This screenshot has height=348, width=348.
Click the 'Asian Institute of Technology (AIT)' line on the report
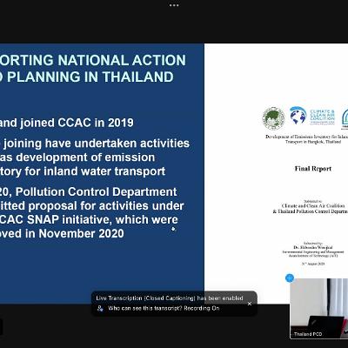[313, 256]
